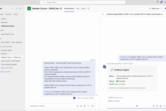Open the Meet now dropdown arrow
Image resolution: width=166 pixels, height=111 pixels.
(161, 9)
